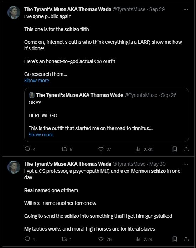View analytics for the 2.2K-view tweet
This screenshot has height=248, width=196.
coord(144,239)
